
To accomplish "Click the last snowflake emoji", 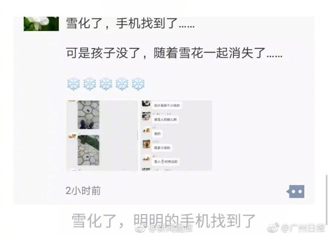I will tap(138, 84).
